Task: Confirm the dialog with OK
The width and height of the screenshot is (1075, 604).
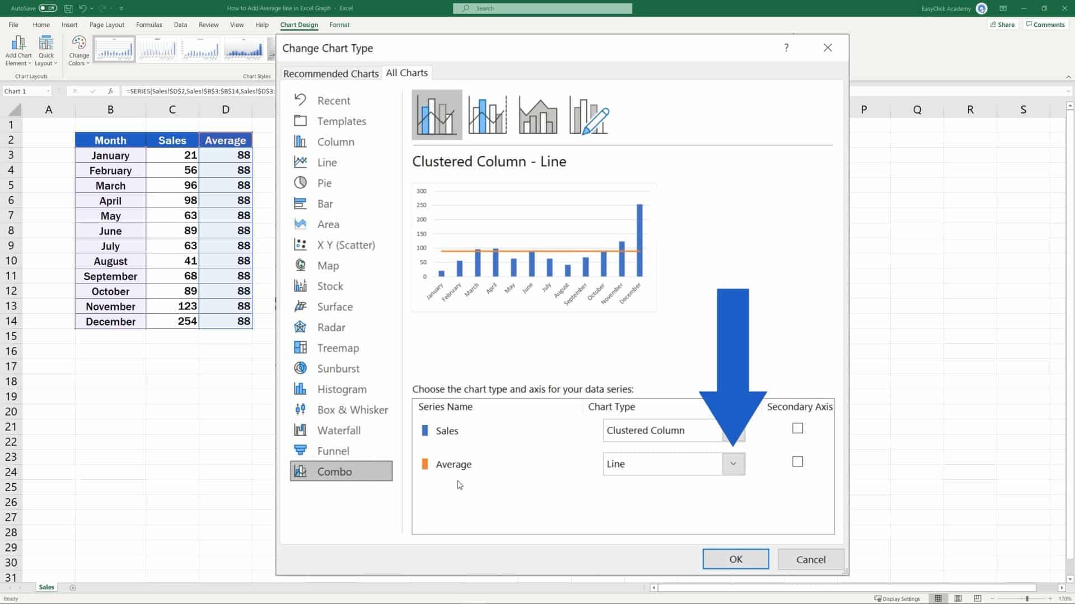Action: (x=735, y=559)
